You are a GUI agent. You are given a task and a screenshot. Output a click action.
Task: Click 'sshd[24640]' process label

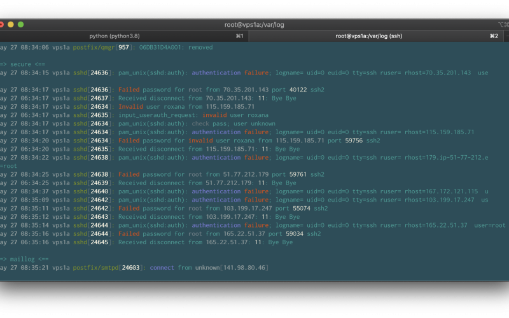pyautogui.click(x=92, y=191)
